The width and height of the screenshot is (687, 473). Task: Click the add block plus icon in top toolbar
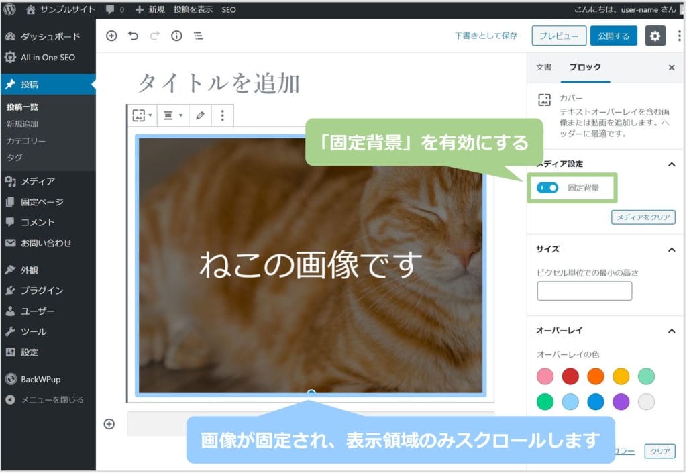pyautogui.click(x=111, y=36)
